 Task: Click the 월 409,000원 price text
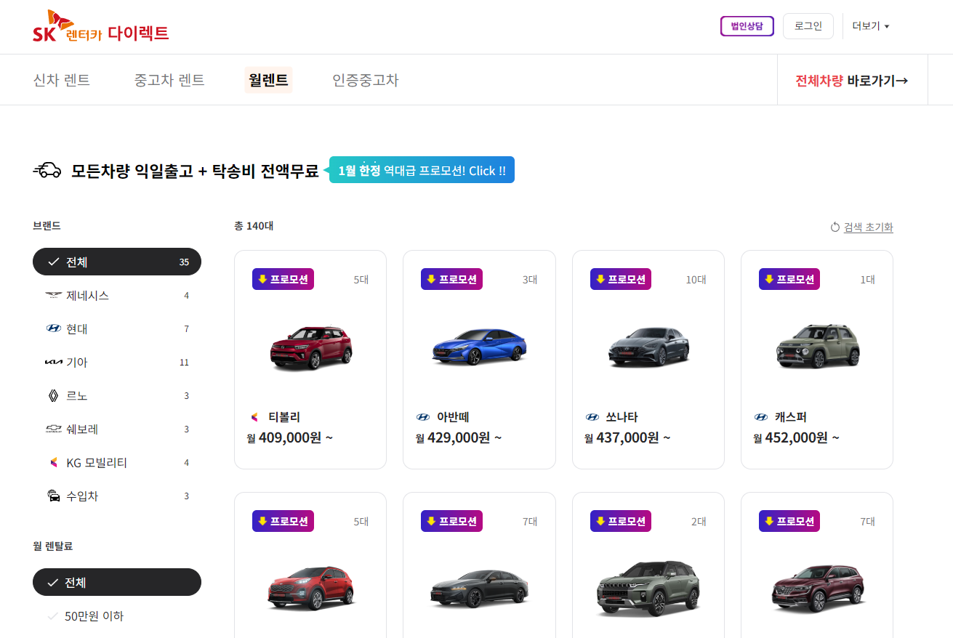pyautogui.click(x=290, y=438)
